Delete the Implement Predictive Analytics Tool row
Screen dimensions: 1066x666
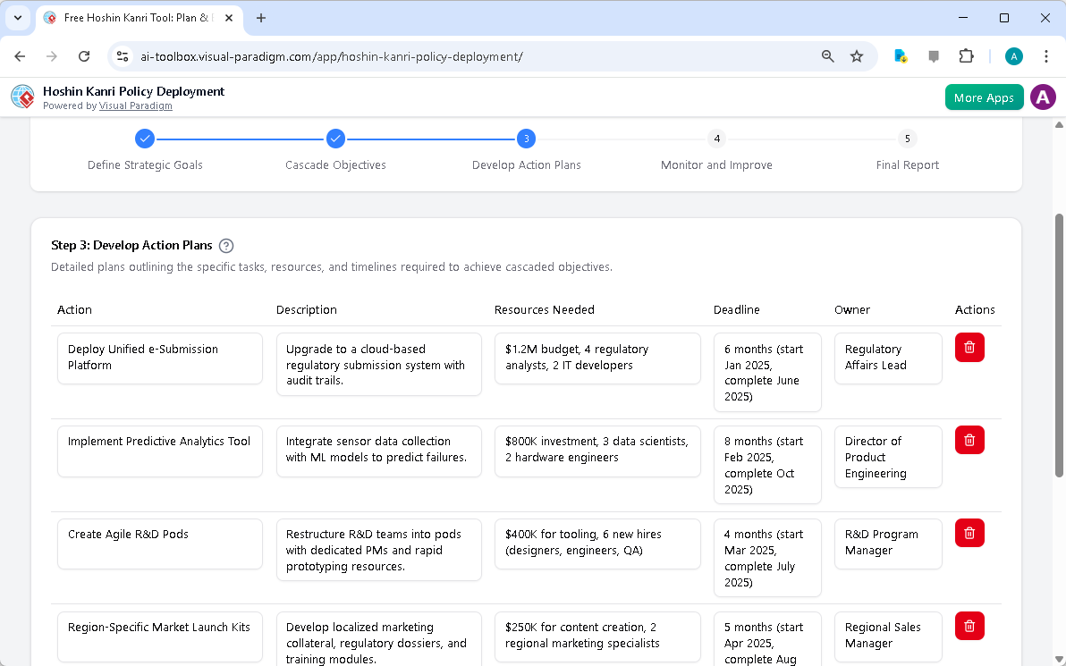[x=969, y=440]
